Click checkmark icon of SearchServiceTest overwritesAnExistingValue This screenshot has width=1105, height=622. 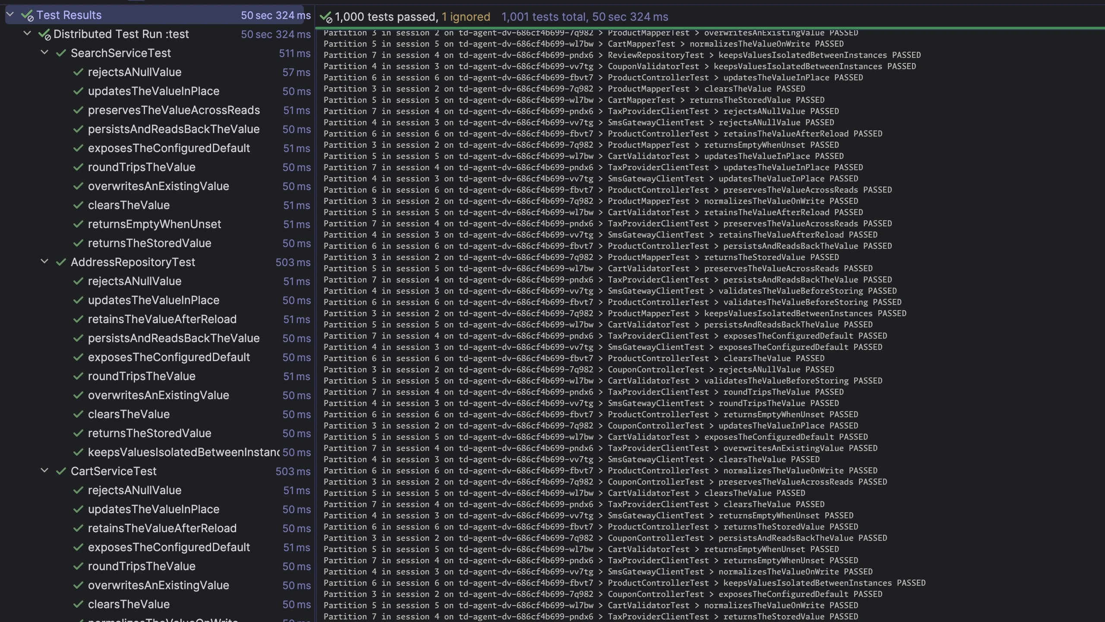pos(78,186)
